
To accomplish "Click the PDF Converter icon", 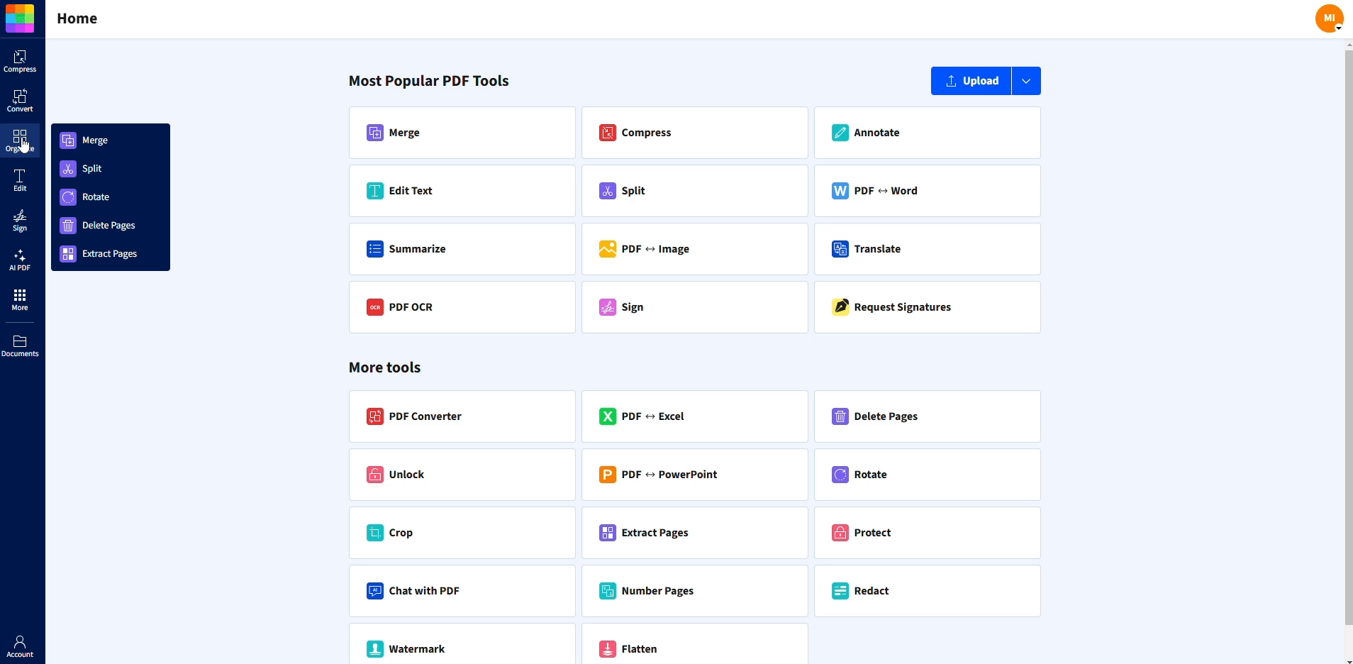I will click(x=375, y=416).
